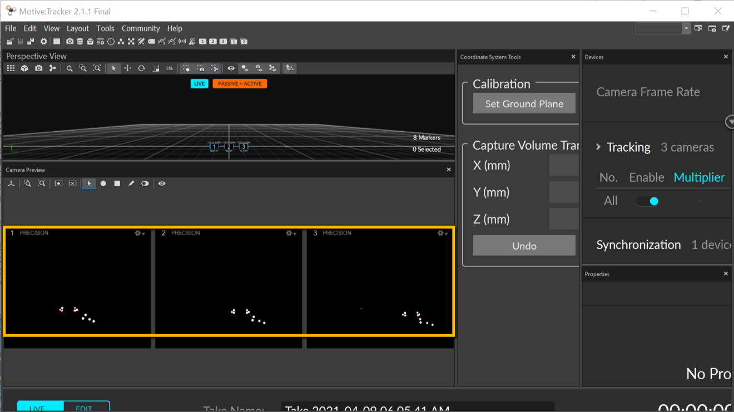
Task: Select the scale tool in Perspective View
Action: click(156, 68)
